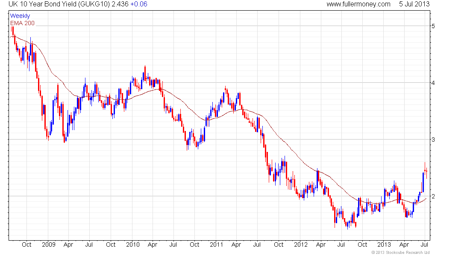Select the 2009 x-axis label
This screenshot has width=470, height=256.
pos(49,244)
